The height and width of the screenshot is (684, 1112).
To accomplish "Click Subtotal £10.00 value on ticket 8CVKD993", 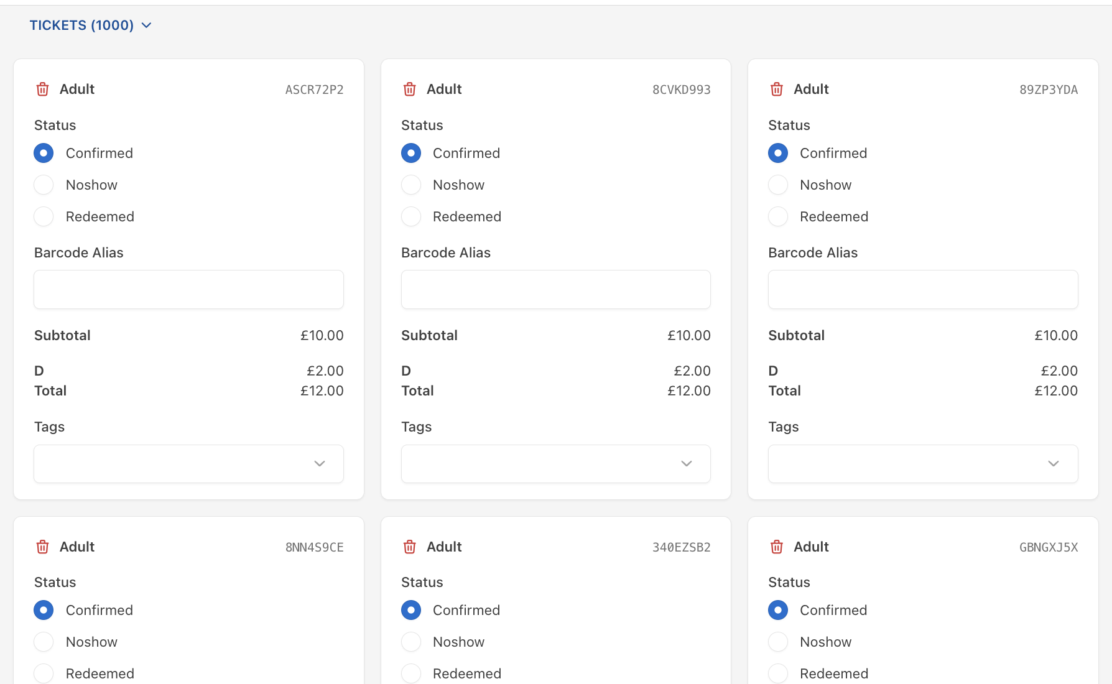I will point(689,335).
